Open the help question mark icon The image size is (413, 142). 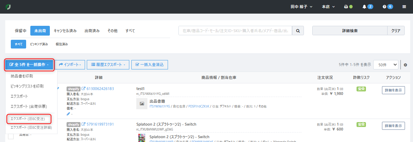384,7
